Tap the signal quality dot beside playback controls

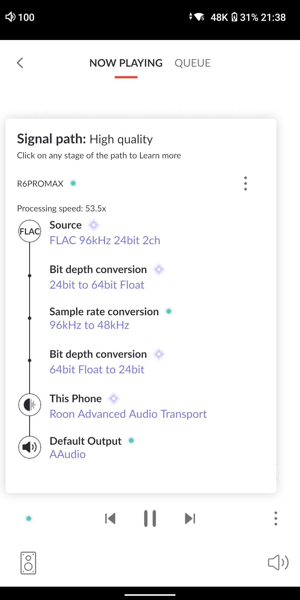29,518
